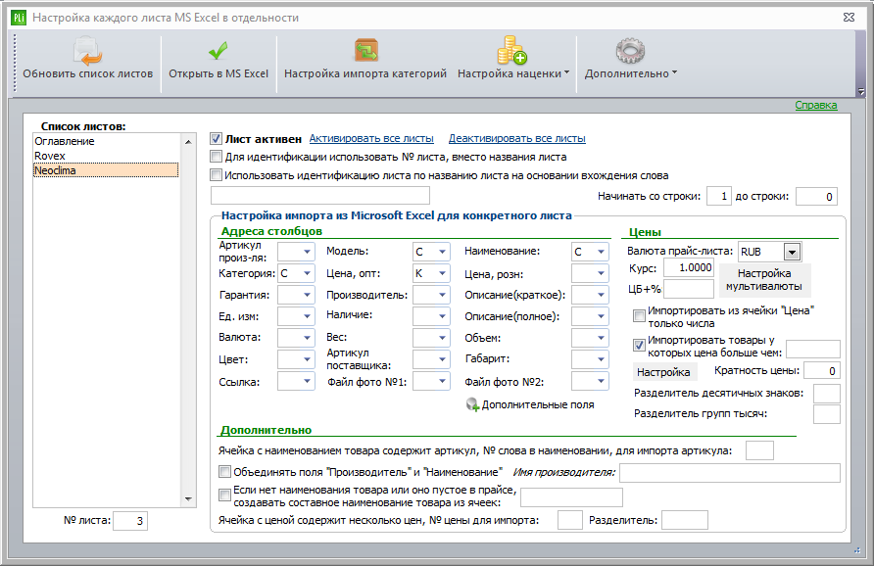Uncheck the Лист активен checkbox
874x566 pixels.
(216, 139)
